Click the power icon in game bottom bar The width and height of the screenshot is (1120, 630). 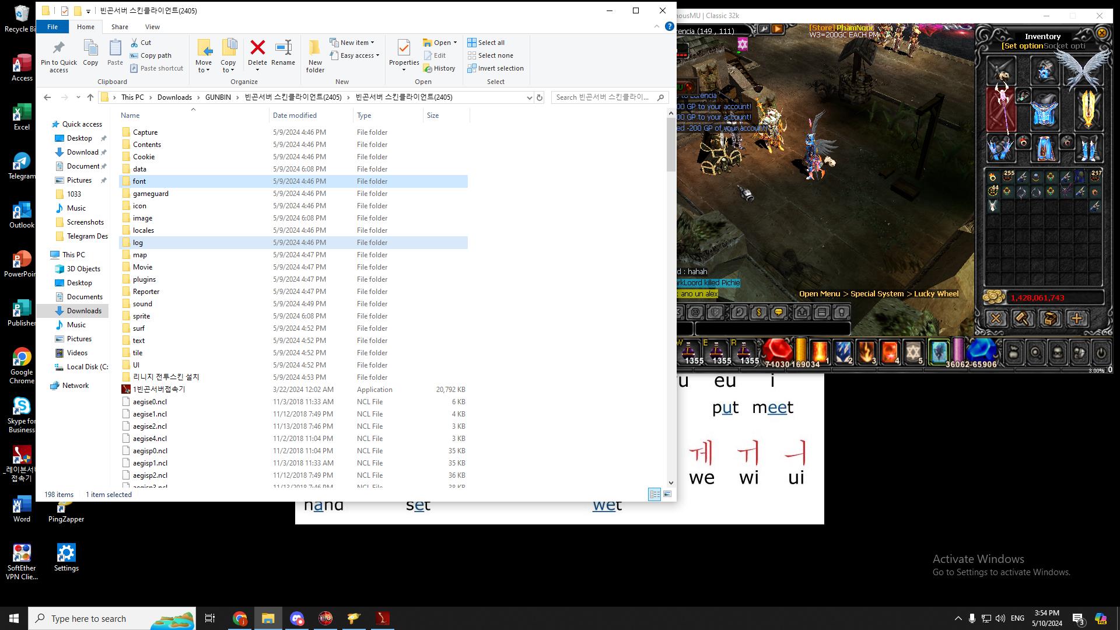click(1100, 353)
